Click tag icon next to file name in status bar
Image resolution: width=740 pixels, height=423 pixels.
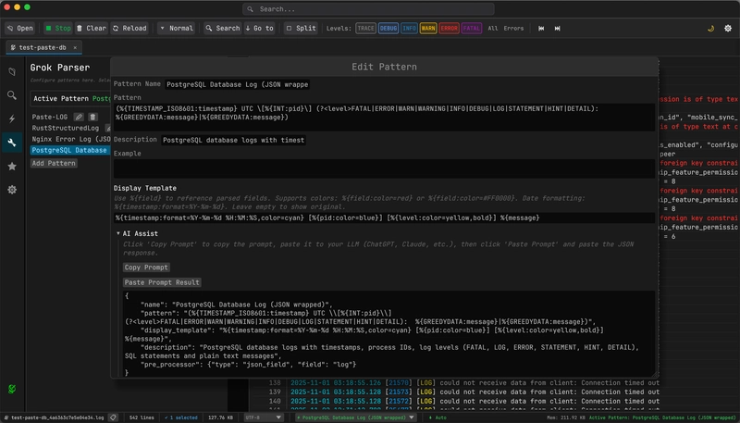113,417
